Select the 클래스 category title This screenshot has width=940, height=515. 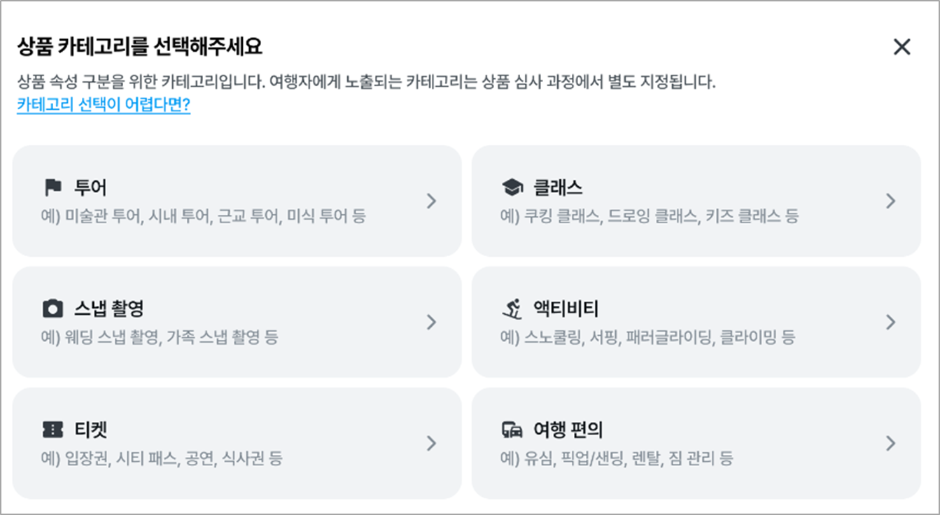(558, 188)
